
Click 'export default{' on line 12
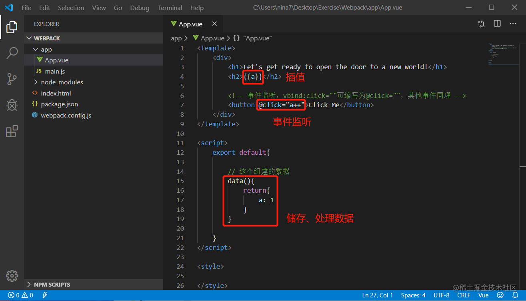click(x=241, y=152)
